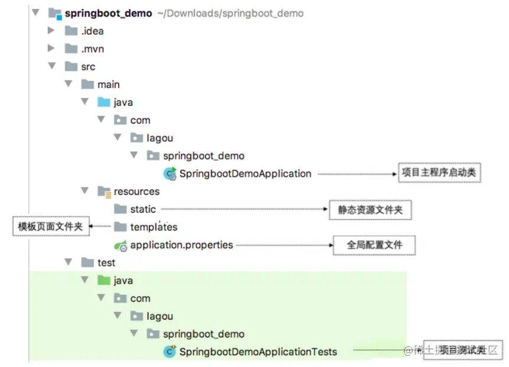Collapse the root springboot_demo project arrow
The height and width of the screenshot is (367, 509).
click(35, 12)
